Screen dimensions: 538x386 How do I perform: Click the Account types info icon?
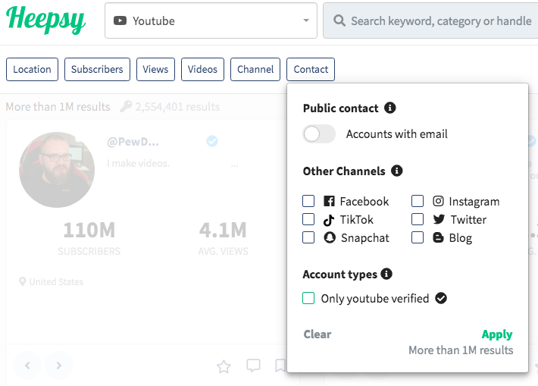click(x=386, y=274)
